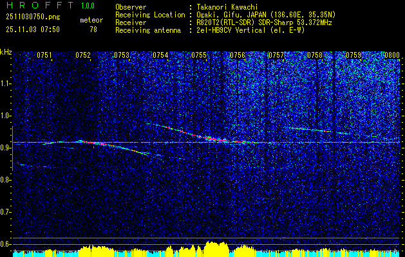Click the bright meteor echo below 0755
Screen dimensions: 405x257
click(206, 136)
